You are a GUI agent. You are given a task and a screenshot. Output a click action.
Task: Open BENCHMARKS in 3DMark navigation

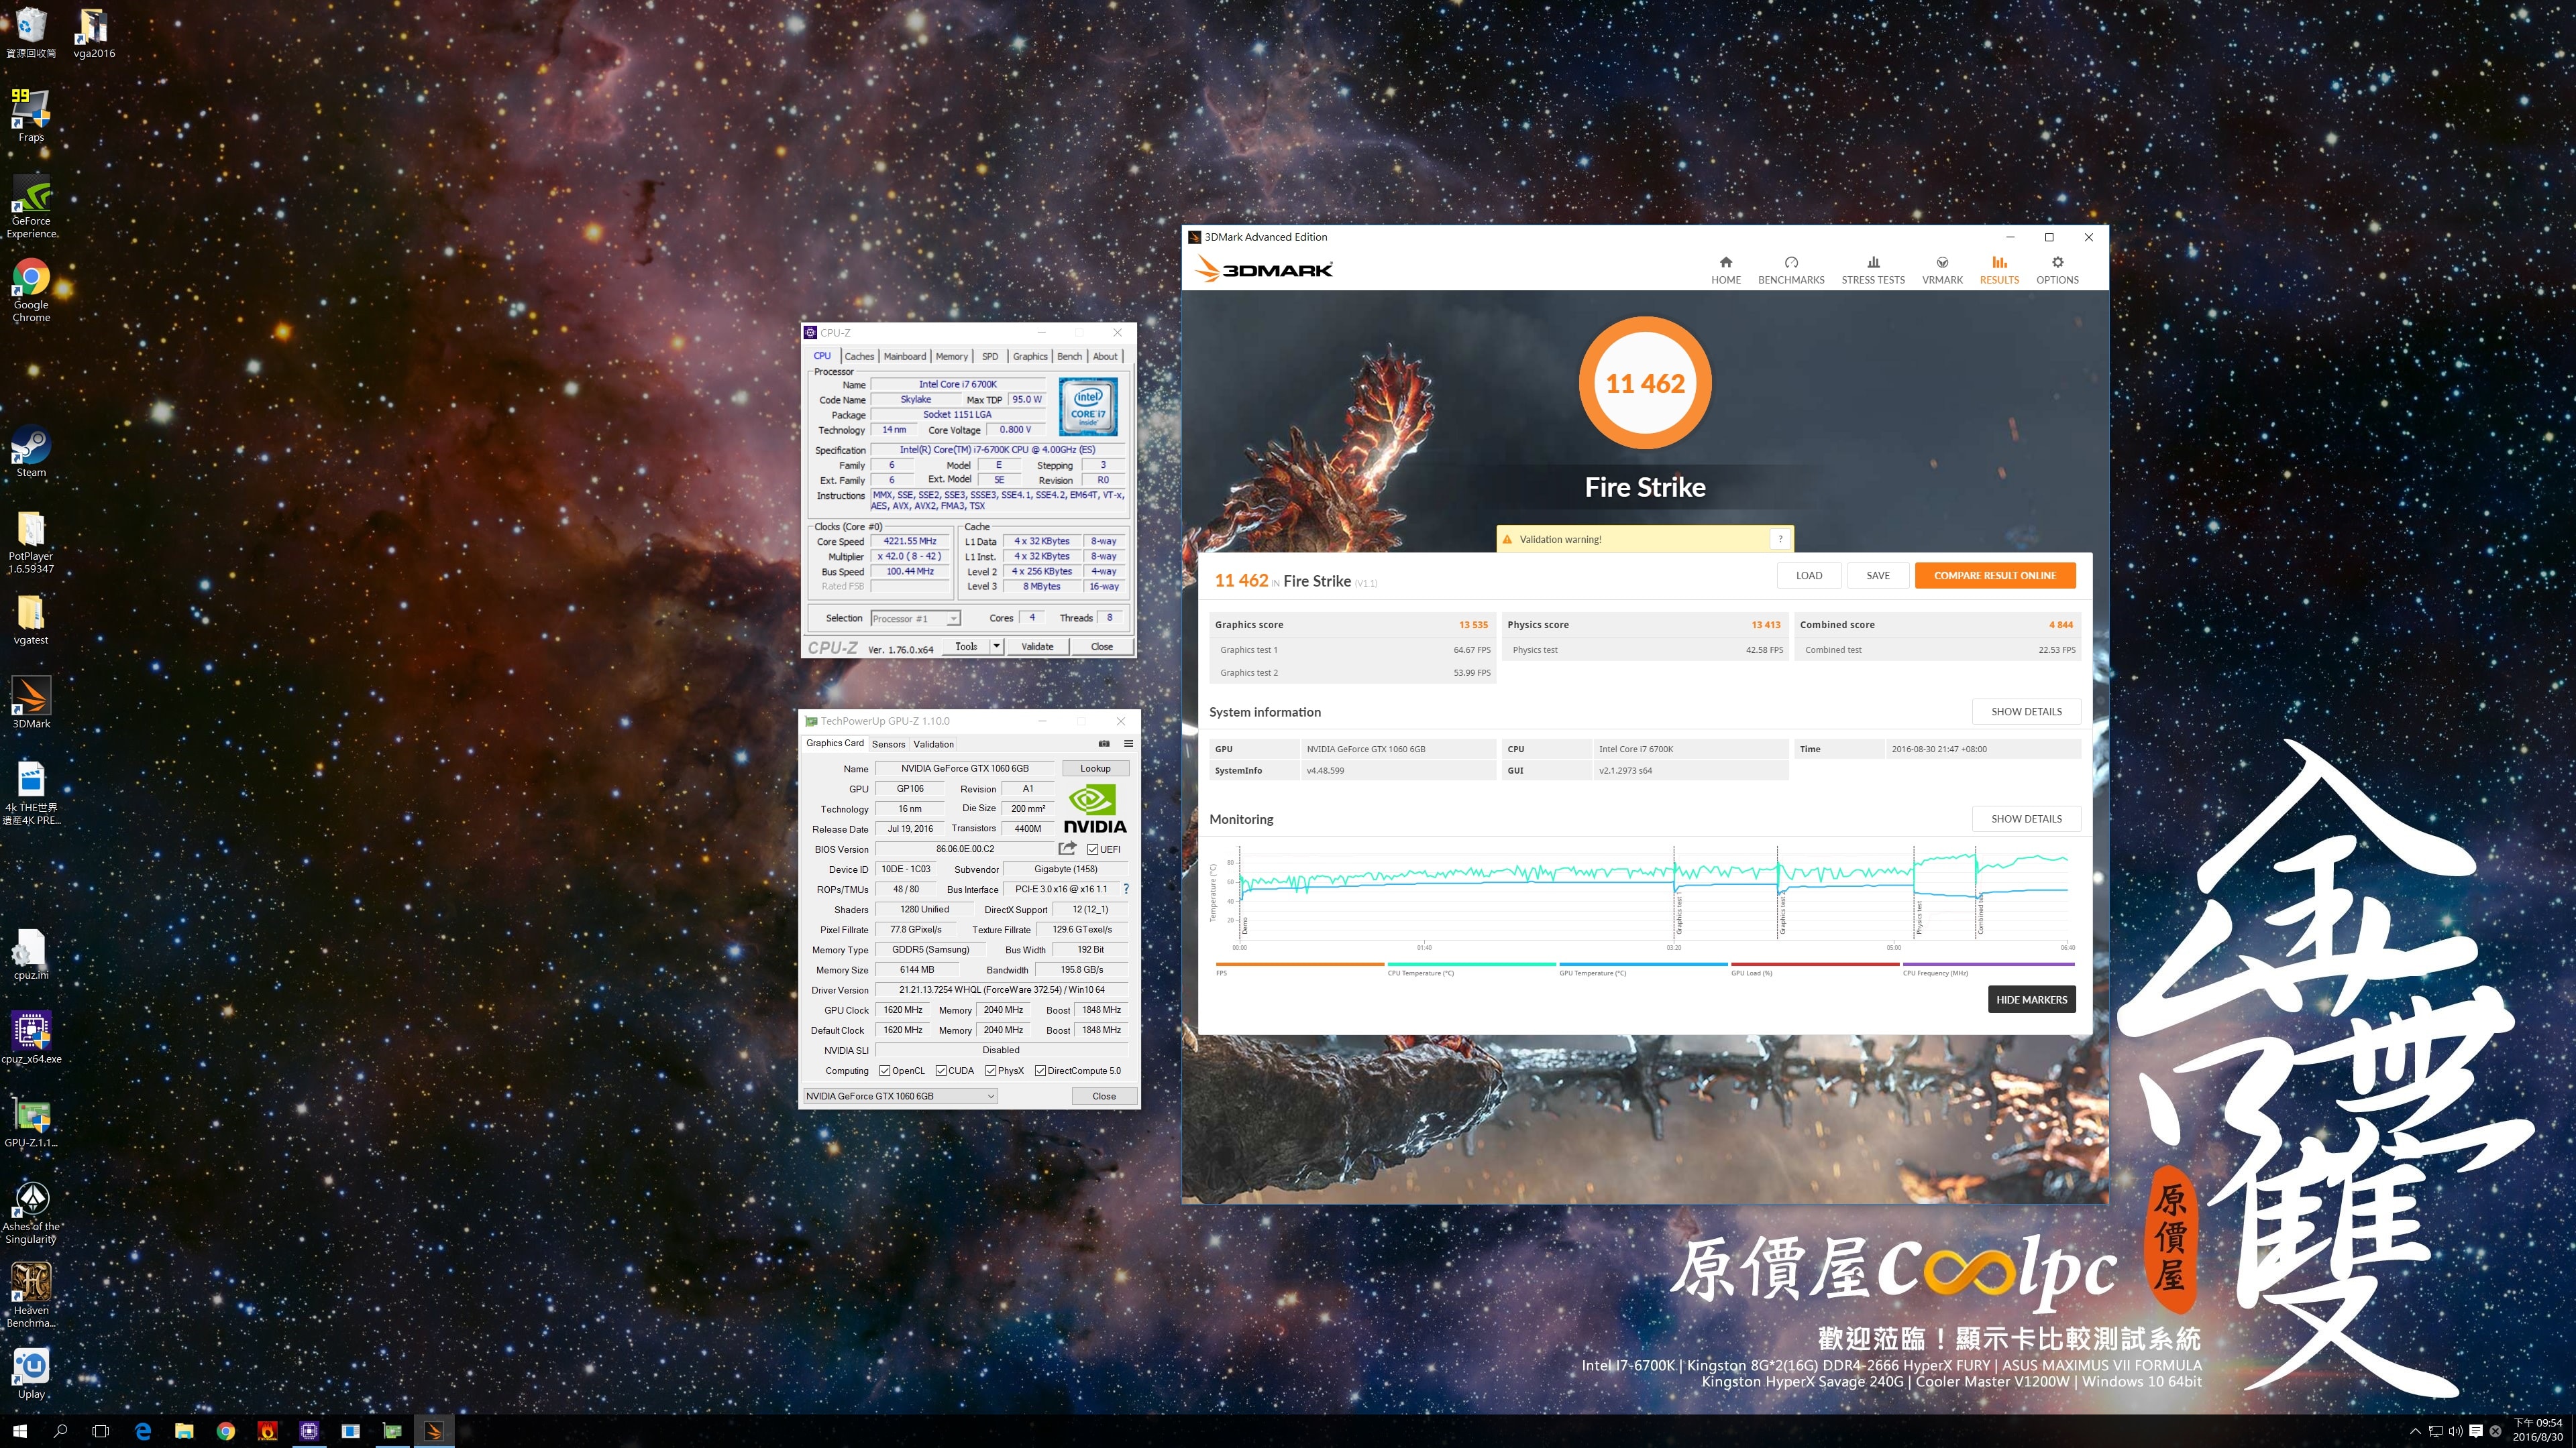coord(1791,269)
